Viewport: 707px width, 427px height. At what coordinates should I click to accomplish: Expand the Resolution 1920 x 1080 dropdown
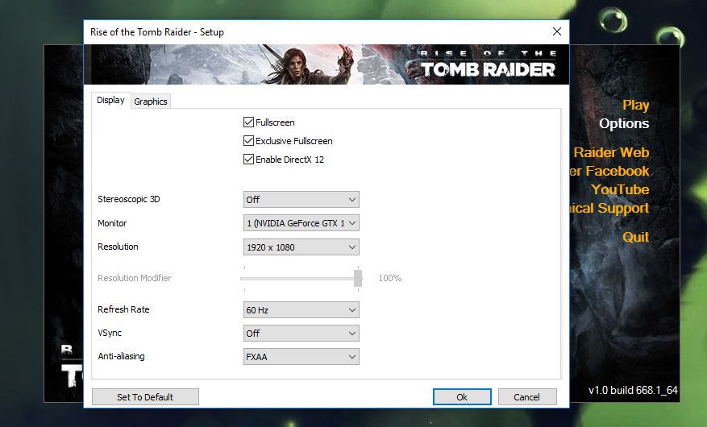(x=302, y=247)
